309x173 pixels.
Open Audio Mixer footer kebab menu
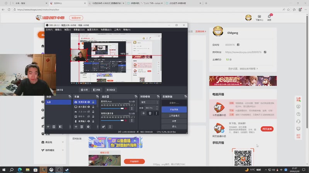click(x=110, y=127)
